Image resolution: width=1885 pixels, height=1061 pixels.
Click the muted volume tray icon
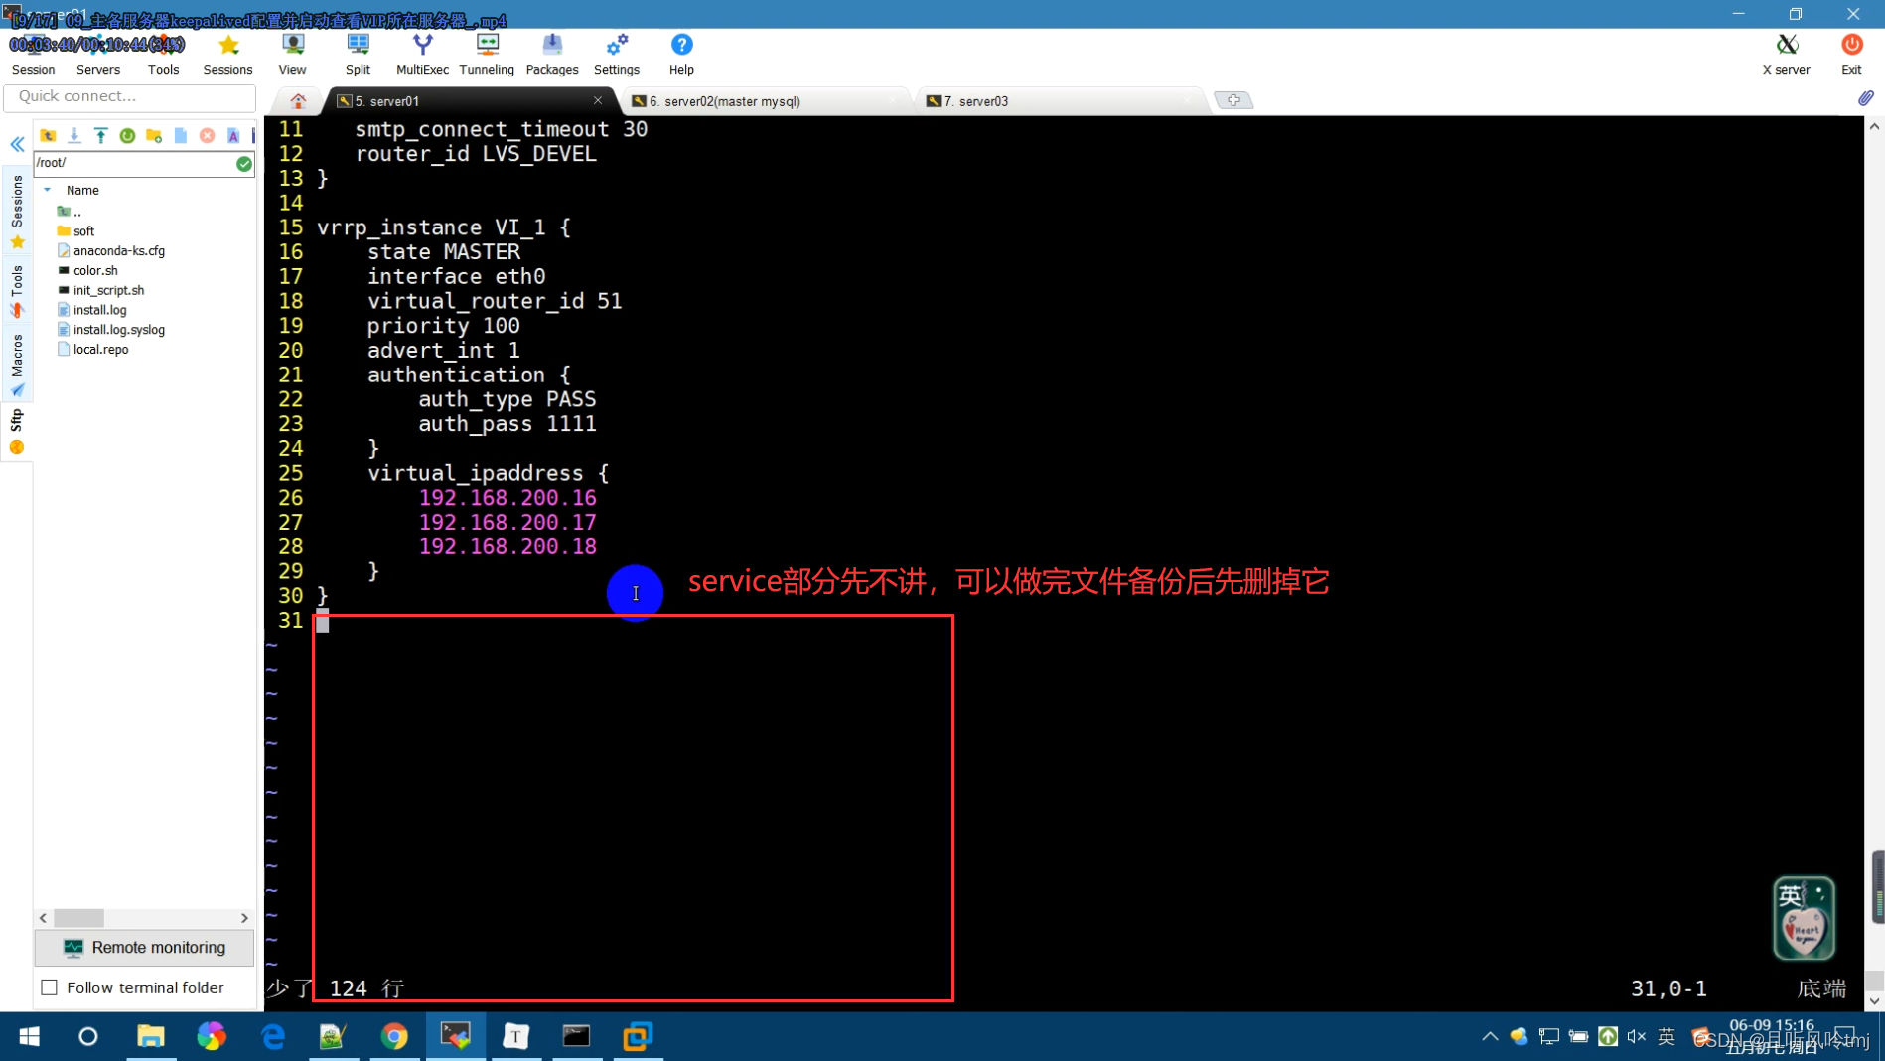pos(1636,1036)
